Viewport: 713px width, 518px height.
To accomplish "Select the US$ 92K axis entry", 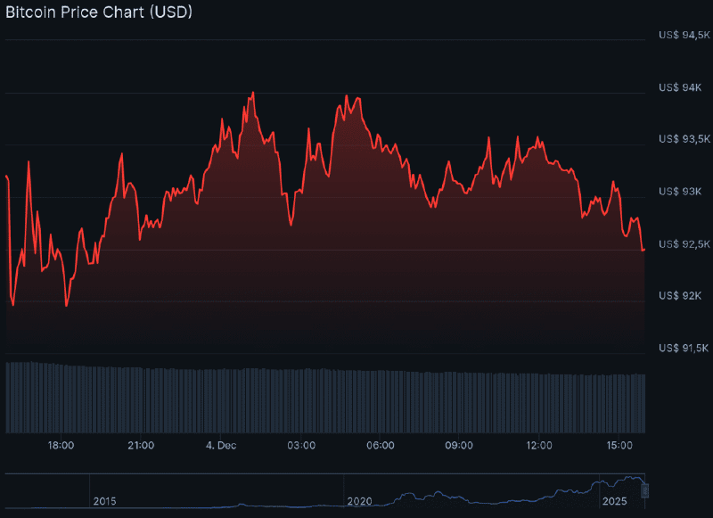I will point(683,294).
